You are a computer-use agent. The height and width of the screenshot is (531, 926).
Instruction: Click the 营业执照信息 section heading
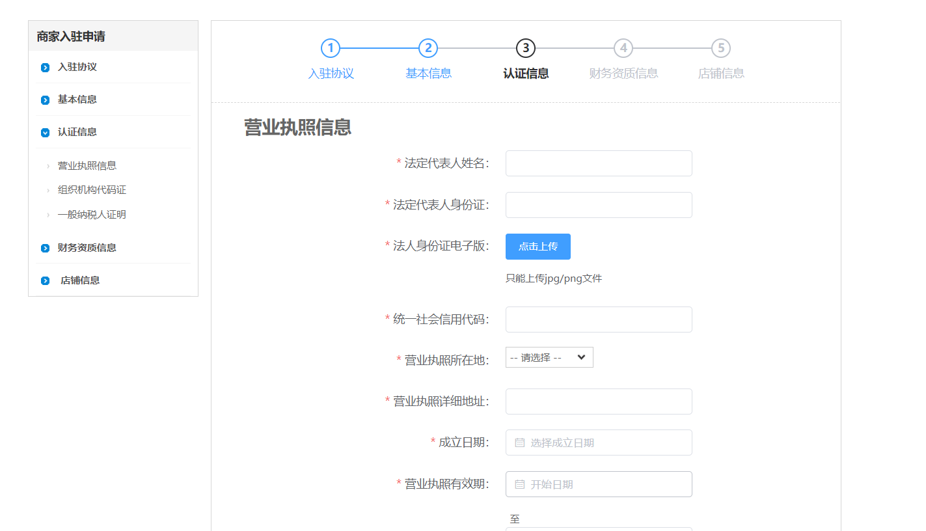coord(297,128)
